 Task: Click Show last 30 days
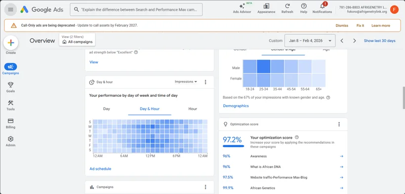tap(379, 41)
